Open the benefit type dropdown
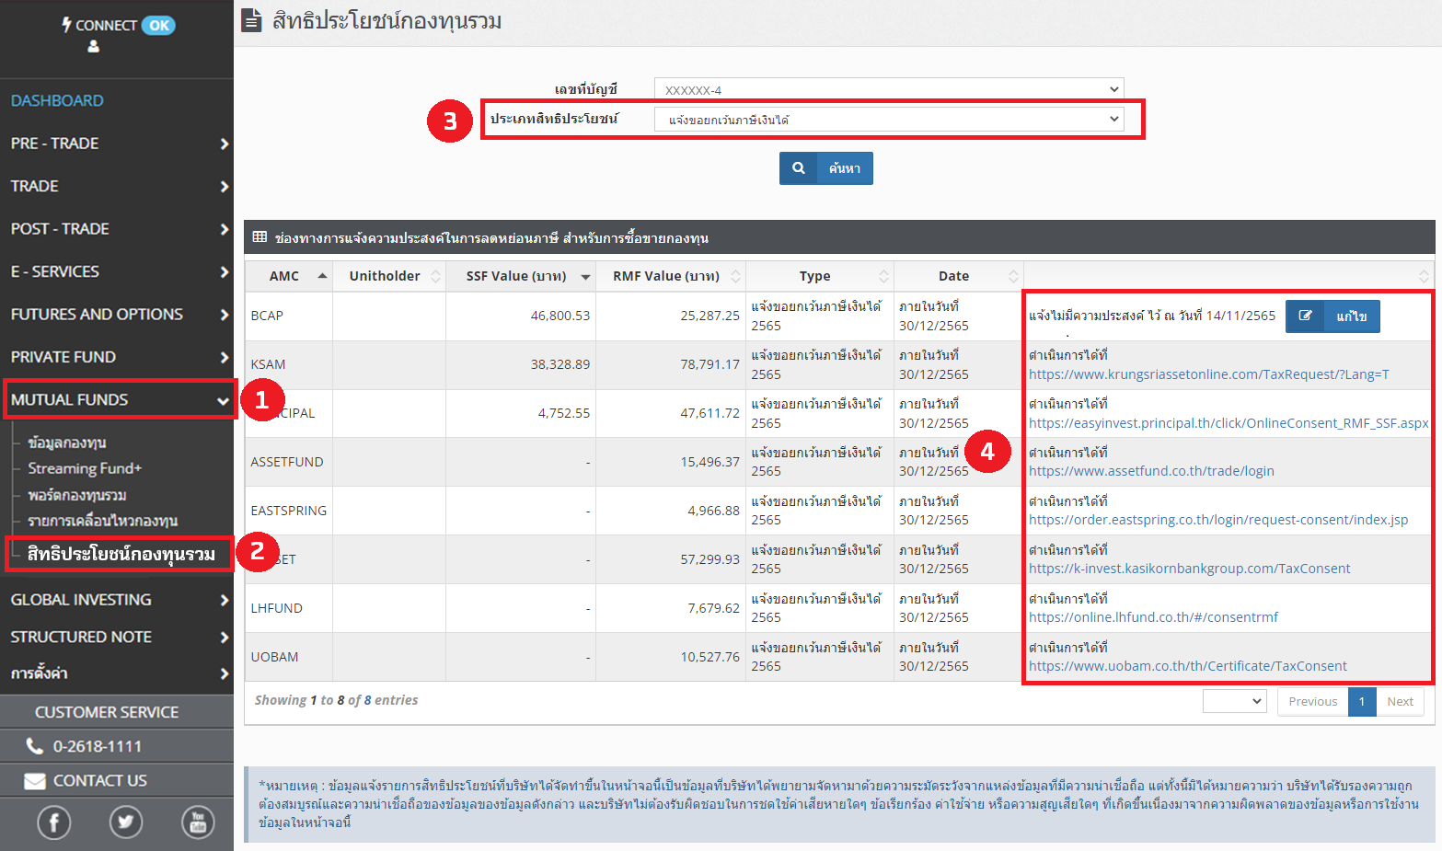Viewport: 1442px width, 851px height. click(888, 120)
